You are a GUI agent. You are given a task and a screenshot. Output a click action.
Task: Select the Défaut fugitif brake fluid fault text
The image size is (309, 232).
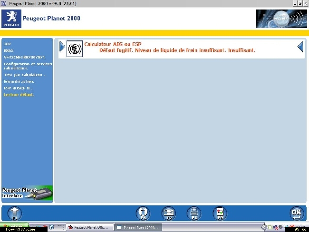[x=177, y=50]
